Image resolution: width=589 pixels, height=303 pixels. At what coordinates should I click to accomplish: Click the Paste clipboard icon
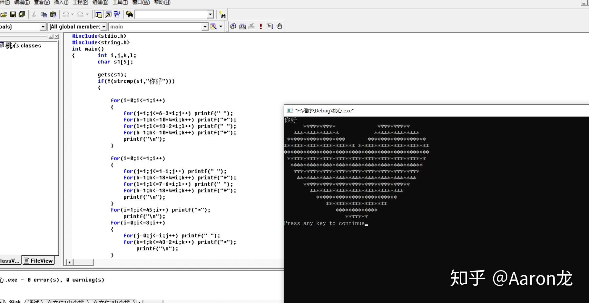click(53, 14)
